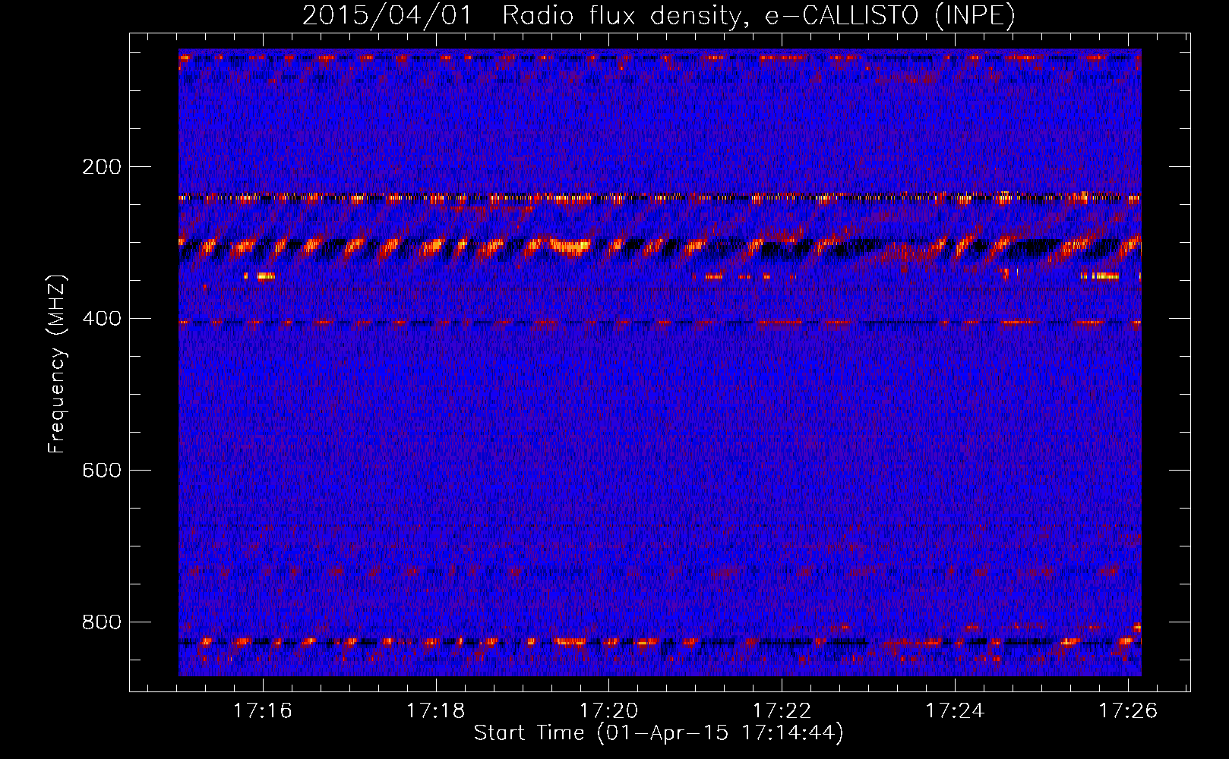Click the 17:24 time tick label

click(955, 710)
